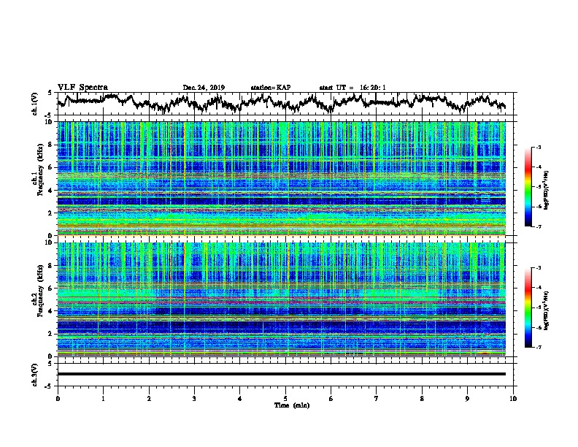Click the "2" kHz tick on ch.2 axis

[52, 334]
